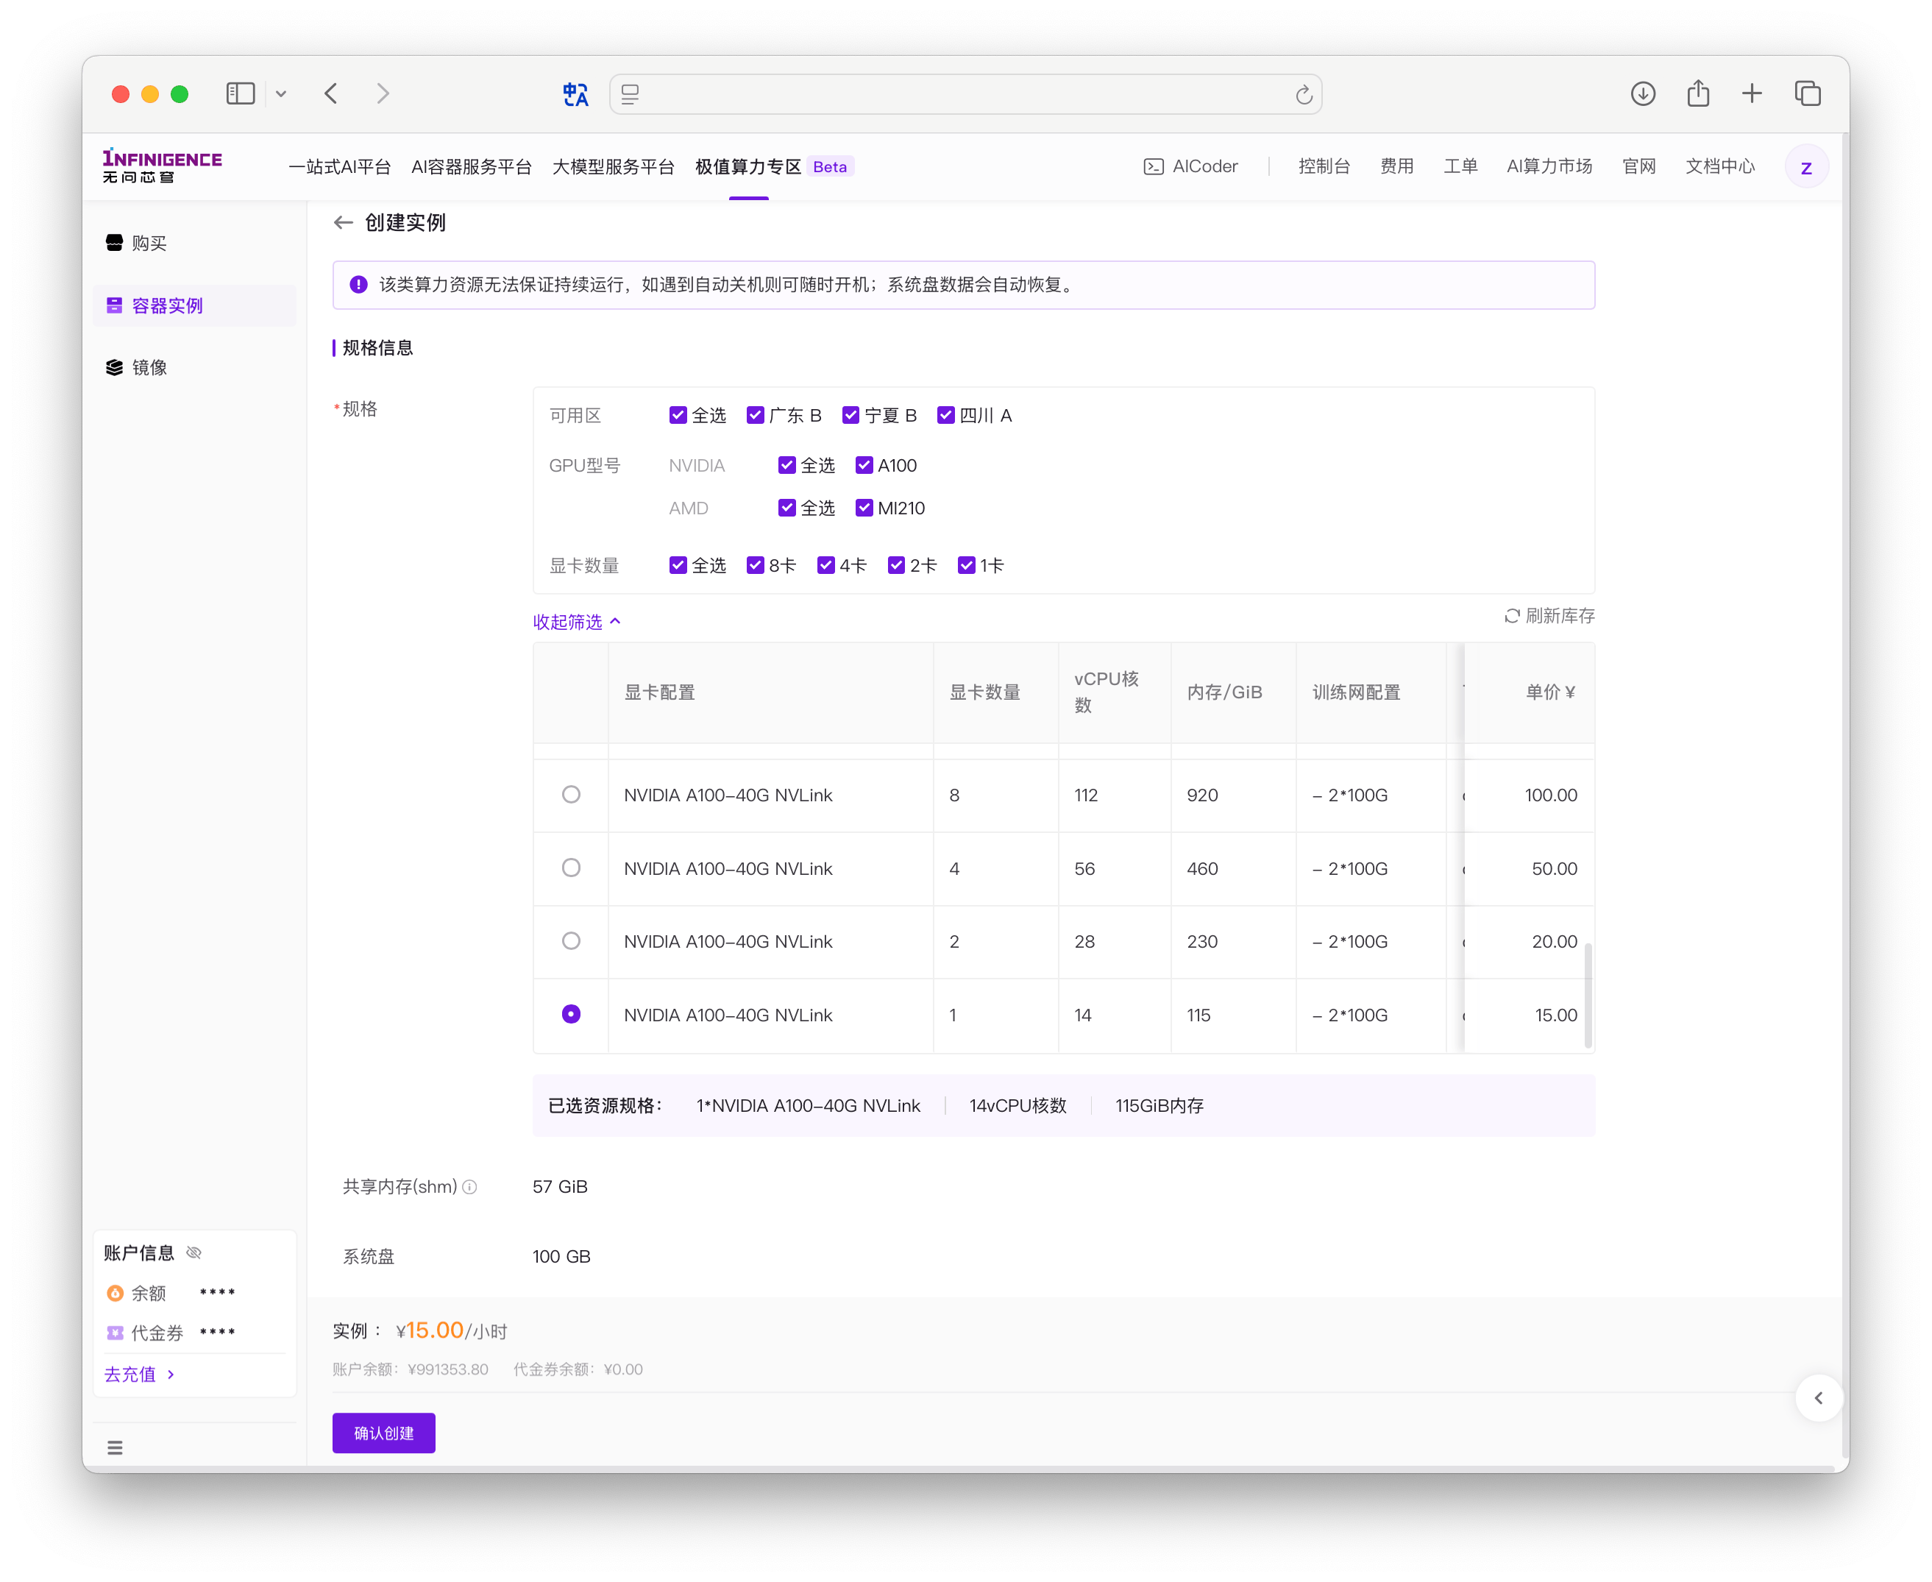The width and height of the screenshot is (1932, 1582).
Task: Click the spec table vertical scrollbar
Action: click(1588, 995)
